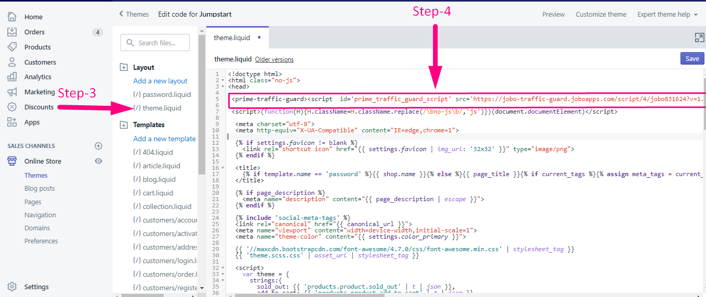
Task: Fold code at line 2 html tag
Action: pos(224,80)
